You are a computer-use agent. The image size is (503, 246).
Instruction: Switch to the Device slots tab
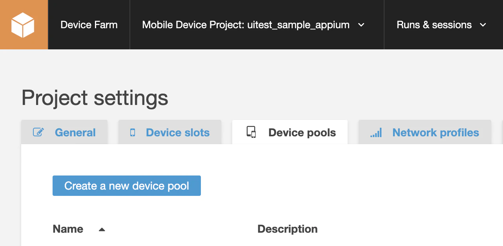pos(178,133)
